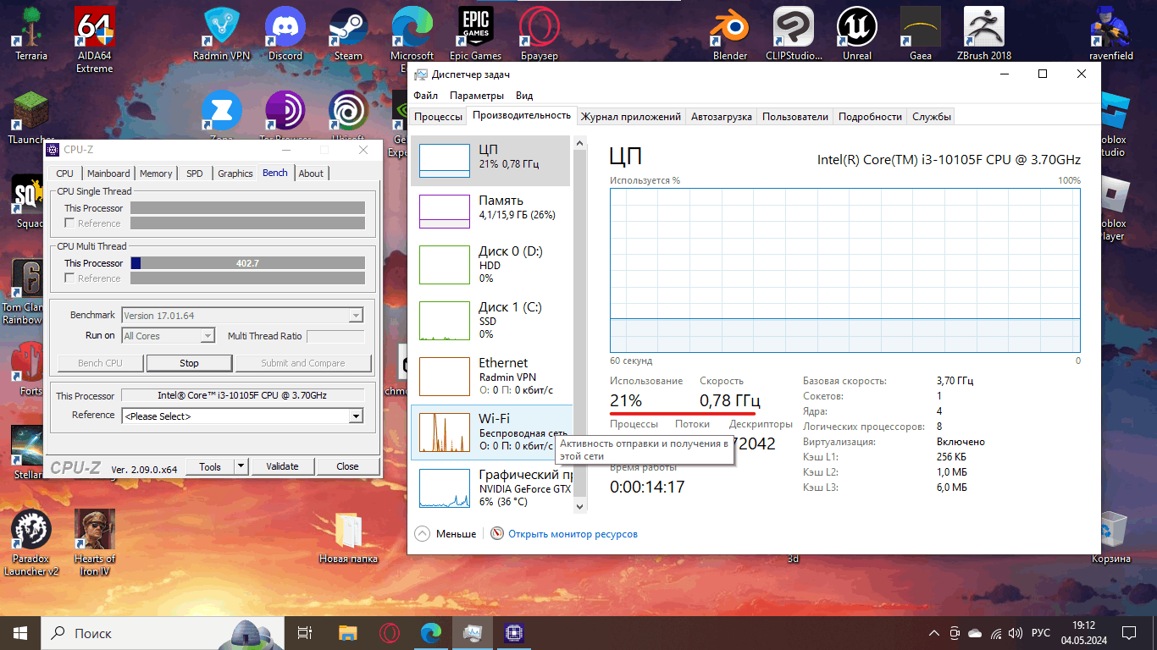Open CLIP Studio desktop shortcut
The image size is (1157, 650).
pyautogui.click(x=794, y=34)
